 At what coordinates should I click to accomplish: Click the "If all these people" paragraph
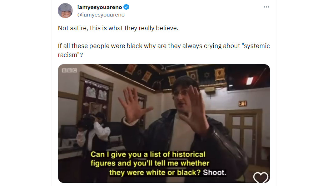point(164,50)
